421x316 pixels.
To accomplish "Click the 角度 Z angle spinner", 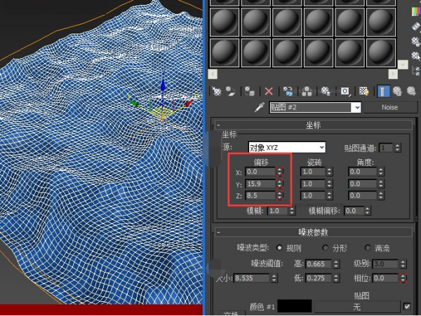I will coord(380,195).
